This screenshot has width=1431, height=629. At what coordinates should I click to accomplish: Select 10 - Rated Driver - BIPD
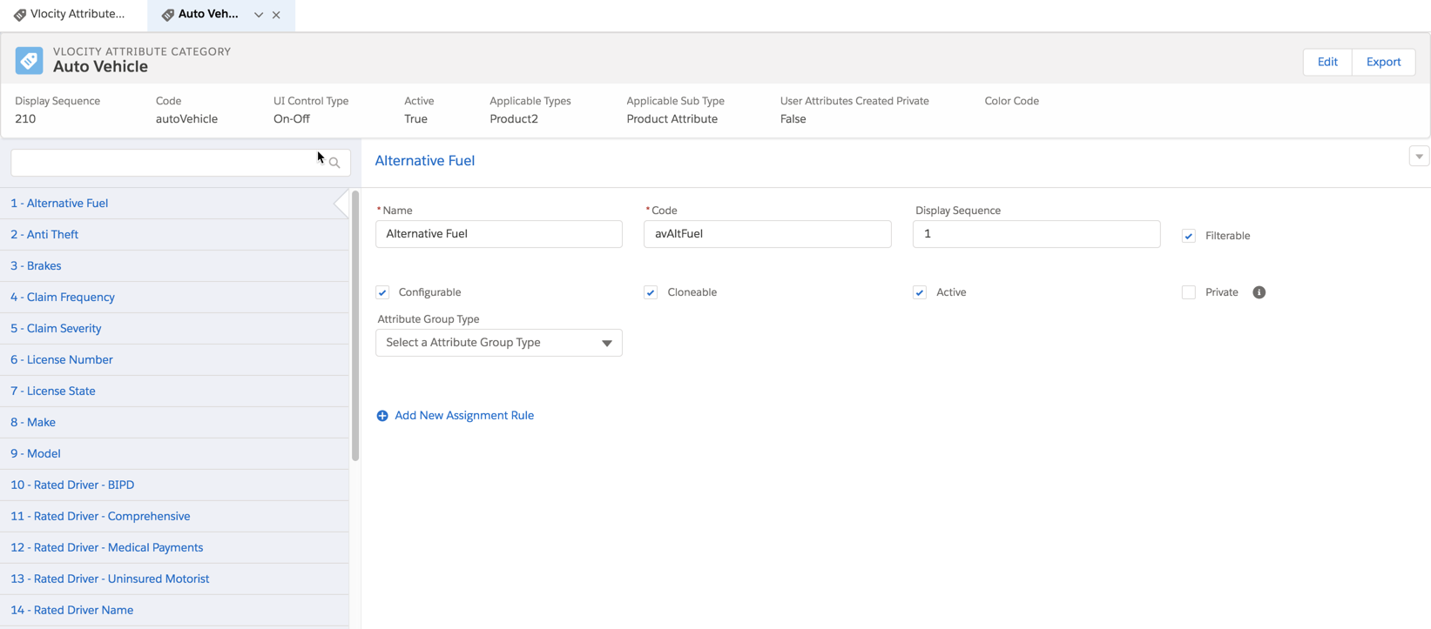click(x=174, y=485)
